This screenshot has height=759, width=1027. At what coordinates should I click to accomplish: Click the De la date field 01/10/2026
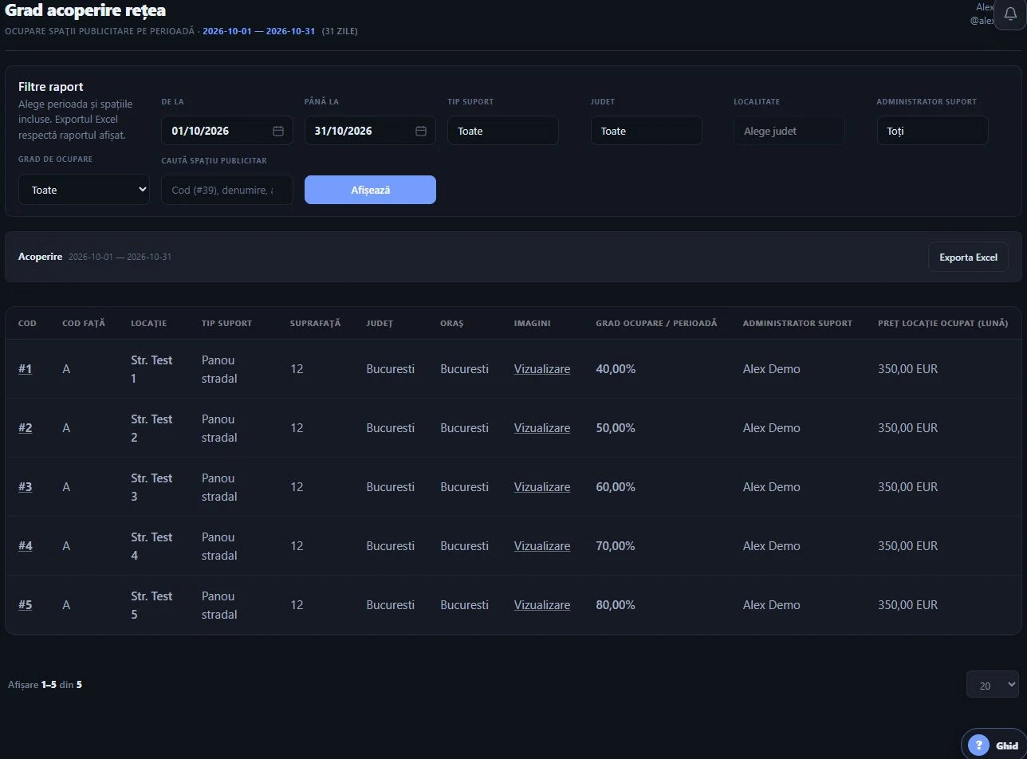pyautogui.click(x=227, y=131)
